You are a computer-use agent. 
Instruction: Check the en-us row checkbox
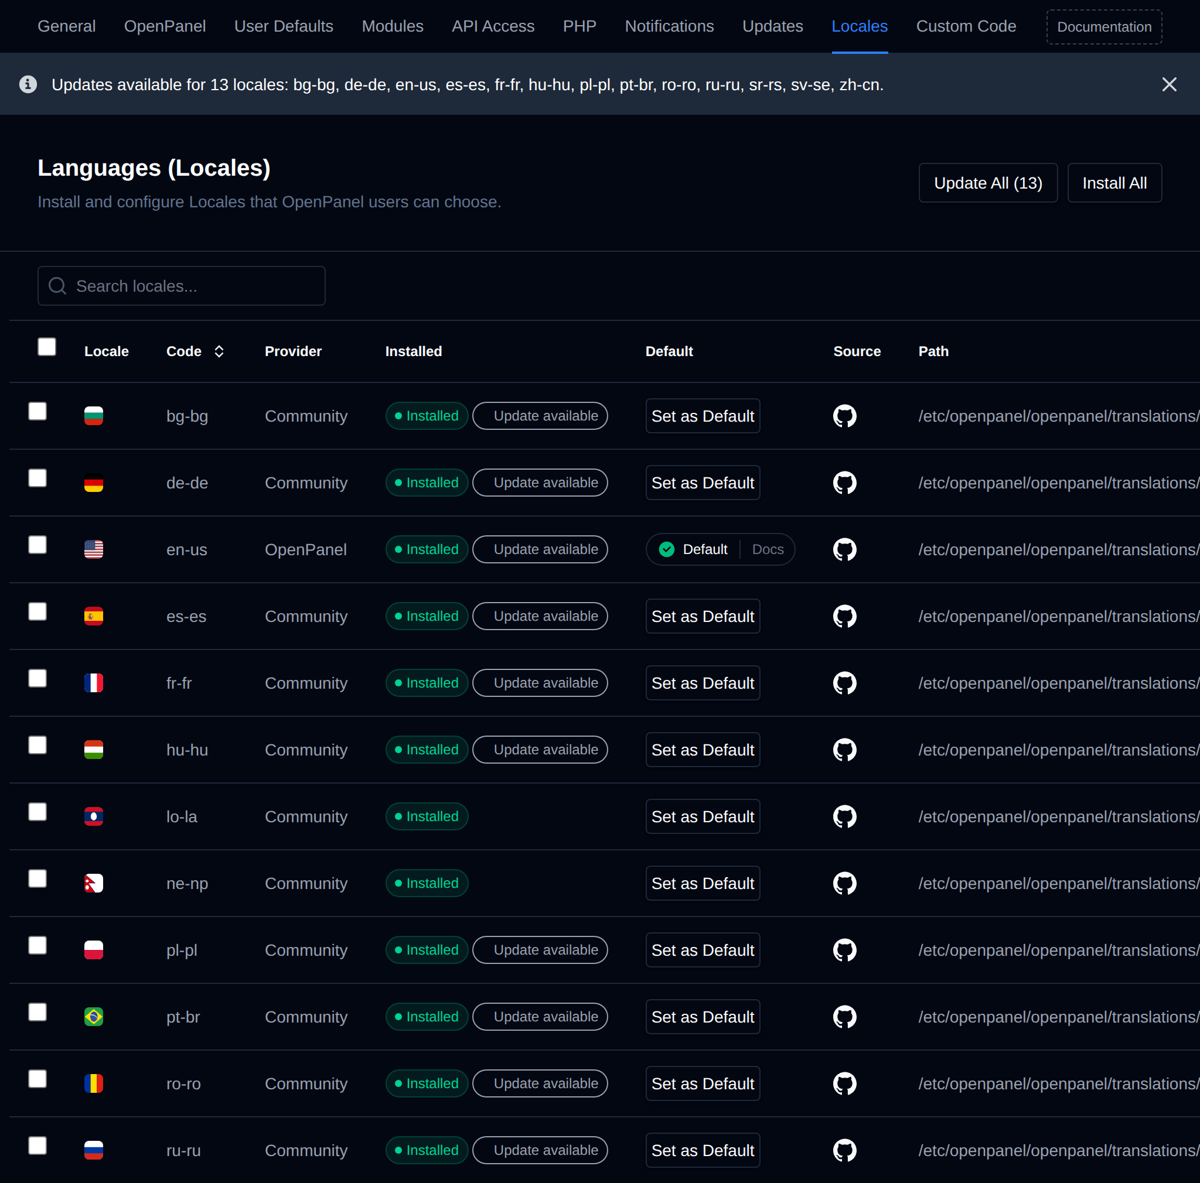(x=37, y=544)
